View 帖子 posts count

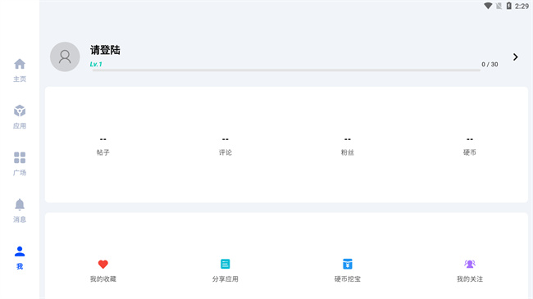103,146
